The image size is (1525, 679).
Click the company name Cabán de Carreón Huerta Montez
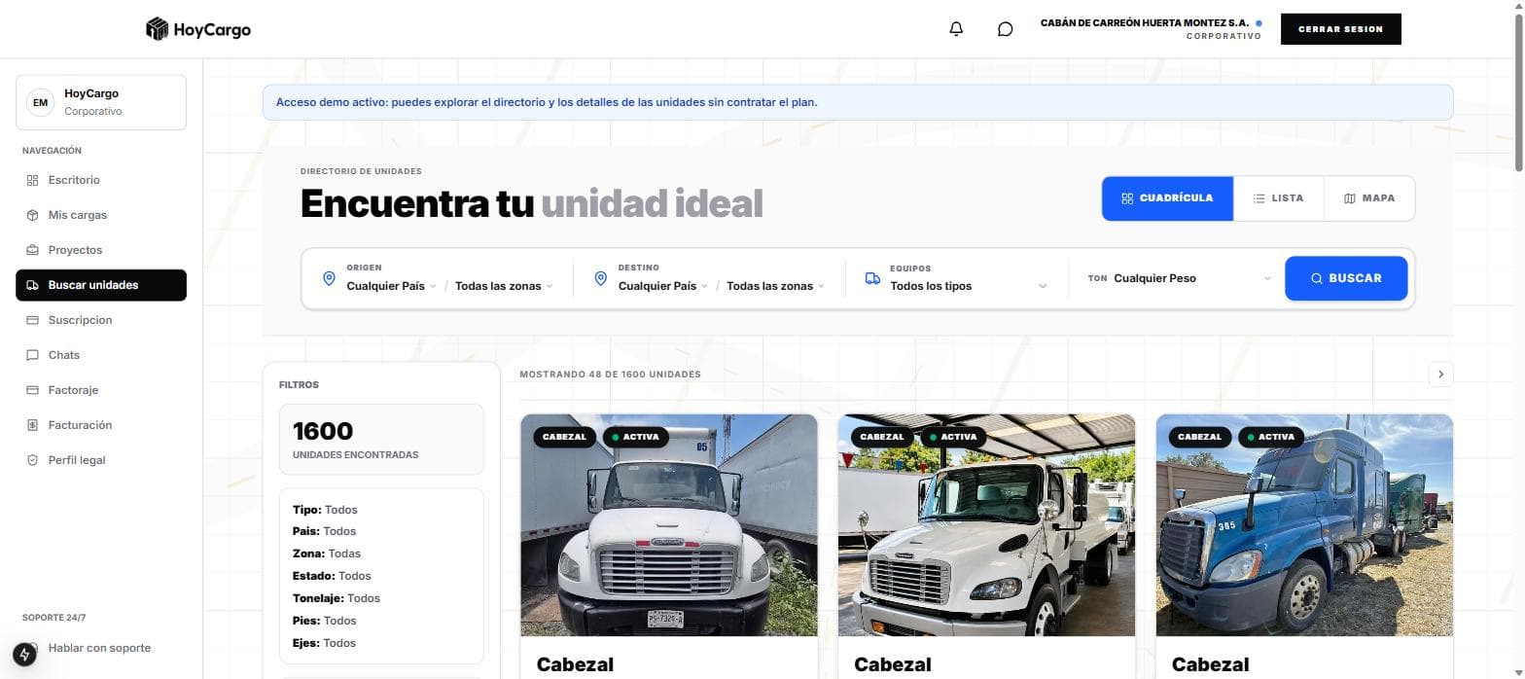[x=1145, y=22]
